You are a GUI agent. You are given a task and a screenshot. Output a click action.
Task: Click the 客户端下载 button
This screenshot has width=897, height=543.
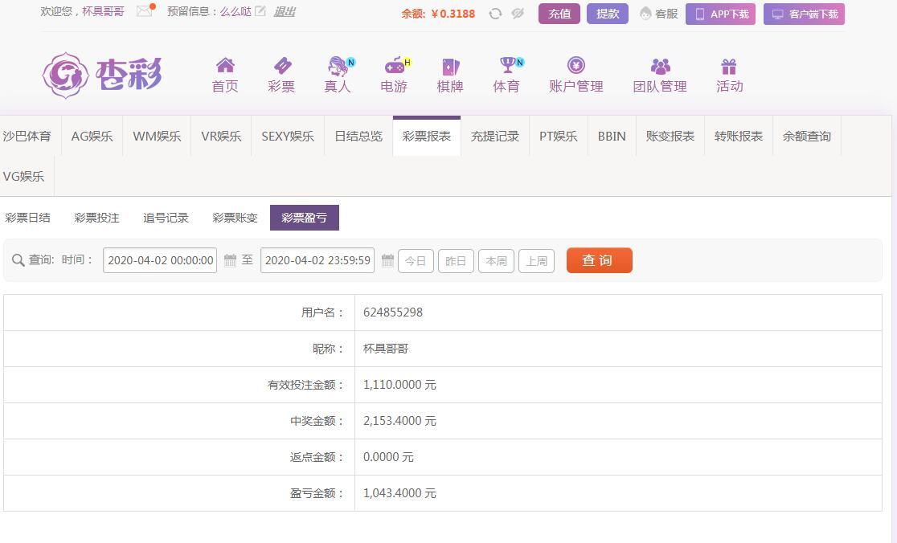click(x=804, y=14)
